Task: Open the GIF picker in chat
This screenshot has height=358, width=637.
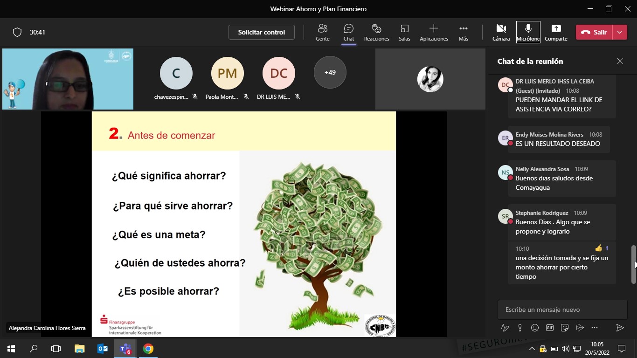Action: click(550, 328)
